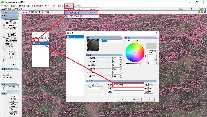Viewport: 207px width, 117px height.
Task: Click the Pers view label in viewport
Action: click(x=25, y=12)
